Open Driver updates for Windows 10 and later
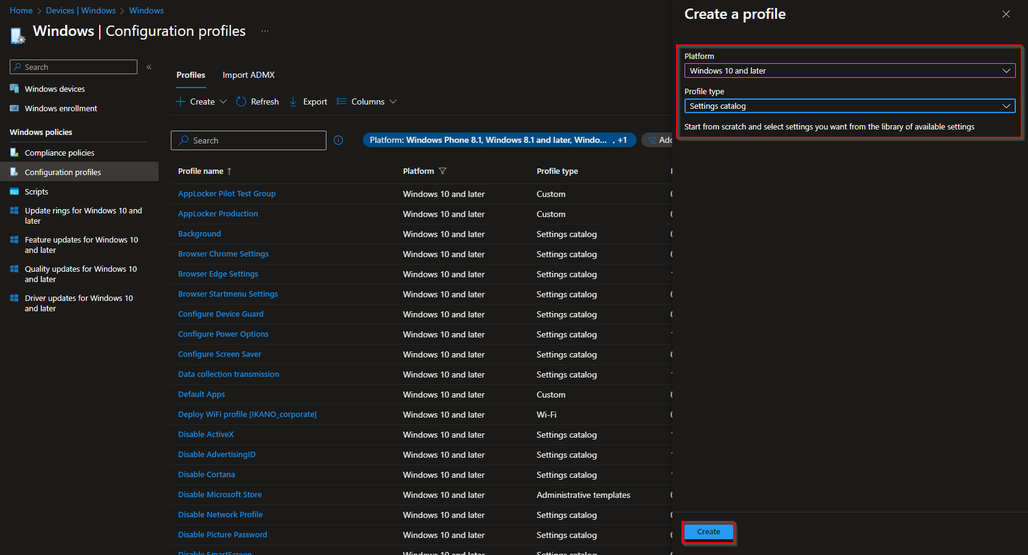This screenshot has height=555, width=1028. click(x=78, y=303)
